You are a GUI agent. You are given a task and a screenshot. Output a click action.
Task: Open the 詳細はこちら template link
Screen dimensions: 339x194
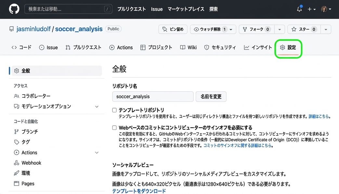coord(319,117)
